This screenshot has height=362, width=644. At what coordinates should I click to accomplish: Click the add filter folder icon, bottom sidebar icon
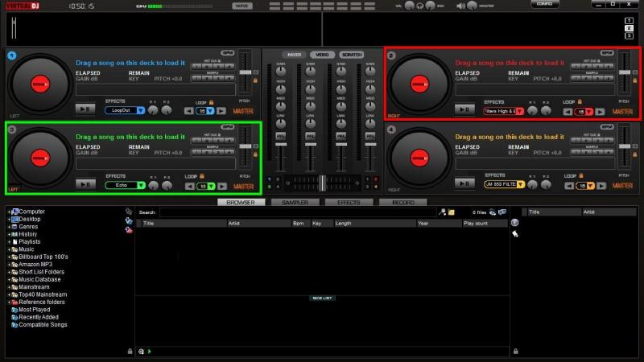point(129,230)
